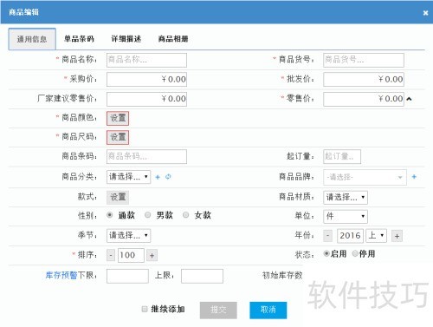
Task: Decrease 年份 with minus button
Action: click(327, 236)
